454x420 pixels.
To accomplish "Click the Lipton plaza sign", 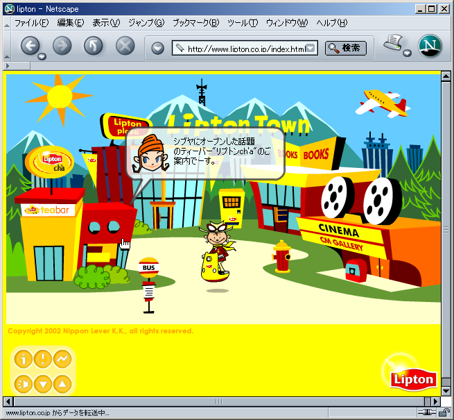I will [x=127, y=126].
